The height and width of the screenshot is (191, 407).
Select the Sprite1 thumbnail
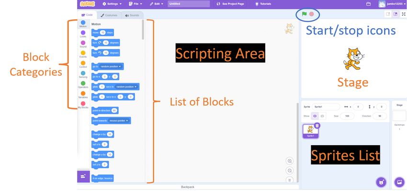click(310, 131)
